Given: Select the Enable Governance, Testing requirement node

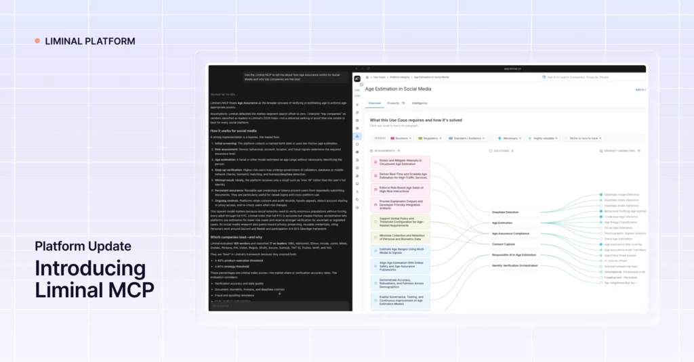Looking at the screenshot, I should coord(400,300).
